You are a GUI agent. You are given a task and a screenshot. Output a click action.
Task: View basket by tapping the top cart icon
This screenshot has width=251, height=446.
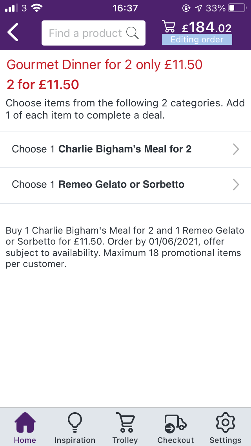[x=169, y=27]
